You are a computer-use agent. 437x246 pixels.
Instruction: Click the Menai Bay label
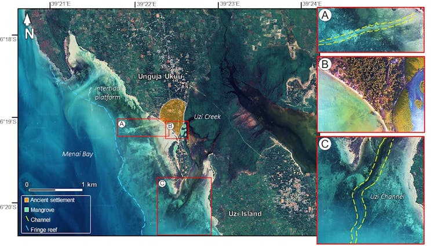point(77,154)
